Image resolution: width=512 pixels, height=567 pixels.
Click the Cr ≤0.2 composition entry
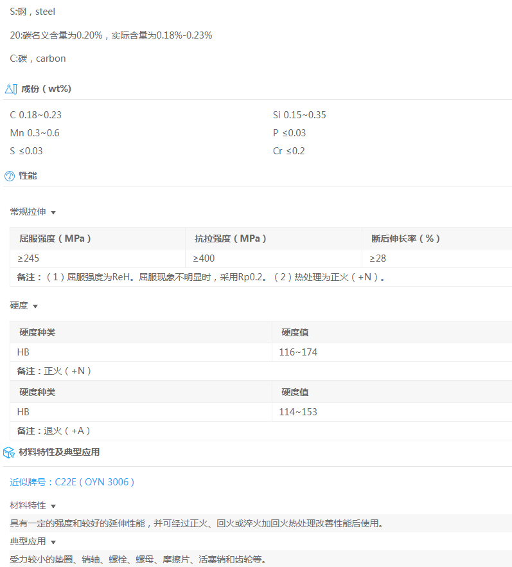click(288, 151)
